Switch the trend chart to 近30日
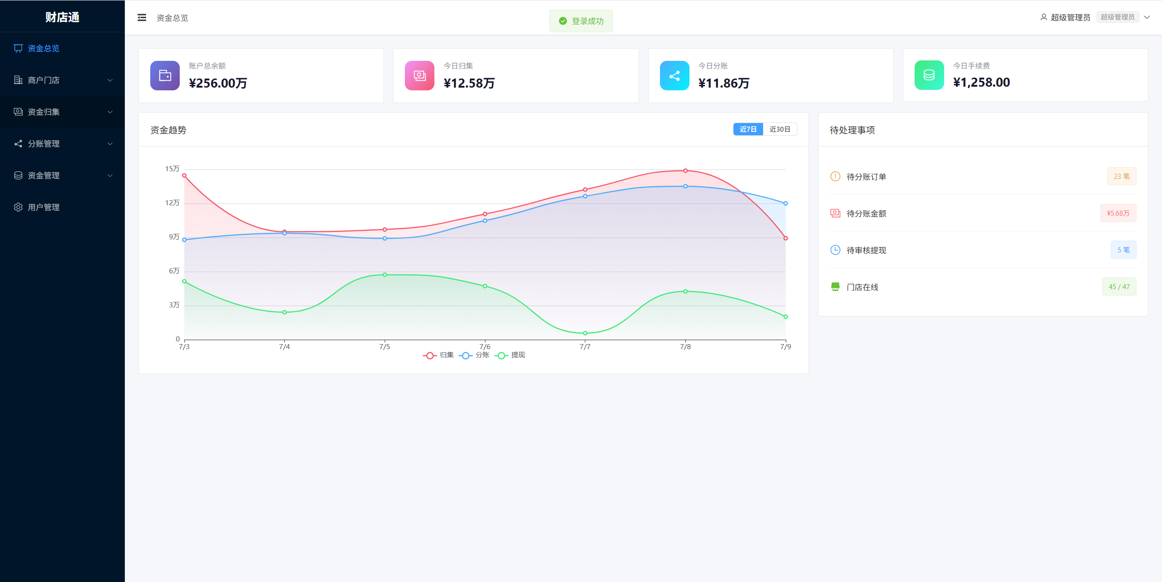This screenshot has height=582, width=1162. (780, 129)
